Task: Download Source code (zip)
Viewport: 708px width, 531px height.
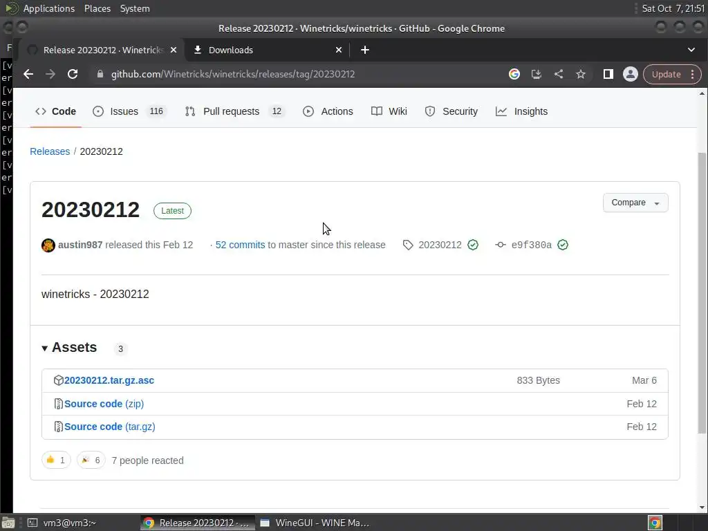Action: (x=104, y=404)
